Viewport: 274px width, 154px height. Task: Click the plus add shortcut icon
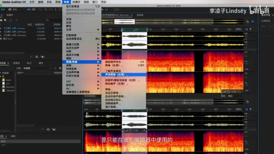(x=60, y=68)
